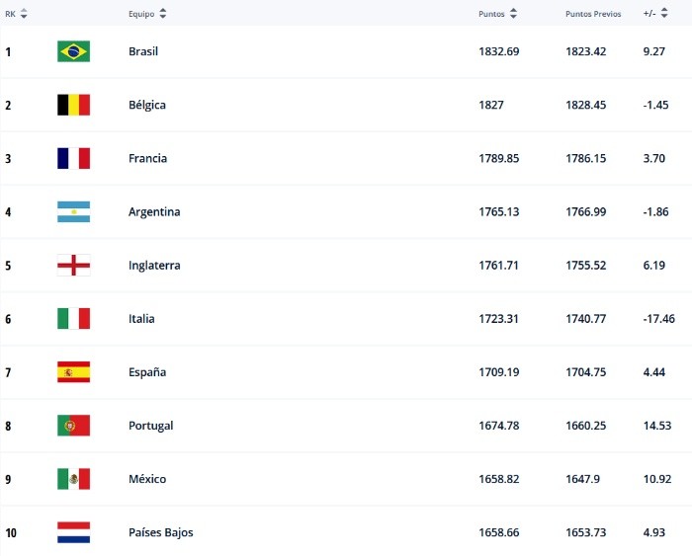Click Italia's 1723.31 points cell
This screenshot has height=556, width=692.
497,319
